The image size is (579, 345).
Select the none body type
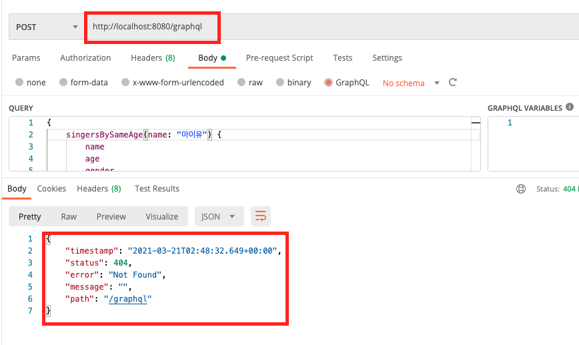click(31, 82)
